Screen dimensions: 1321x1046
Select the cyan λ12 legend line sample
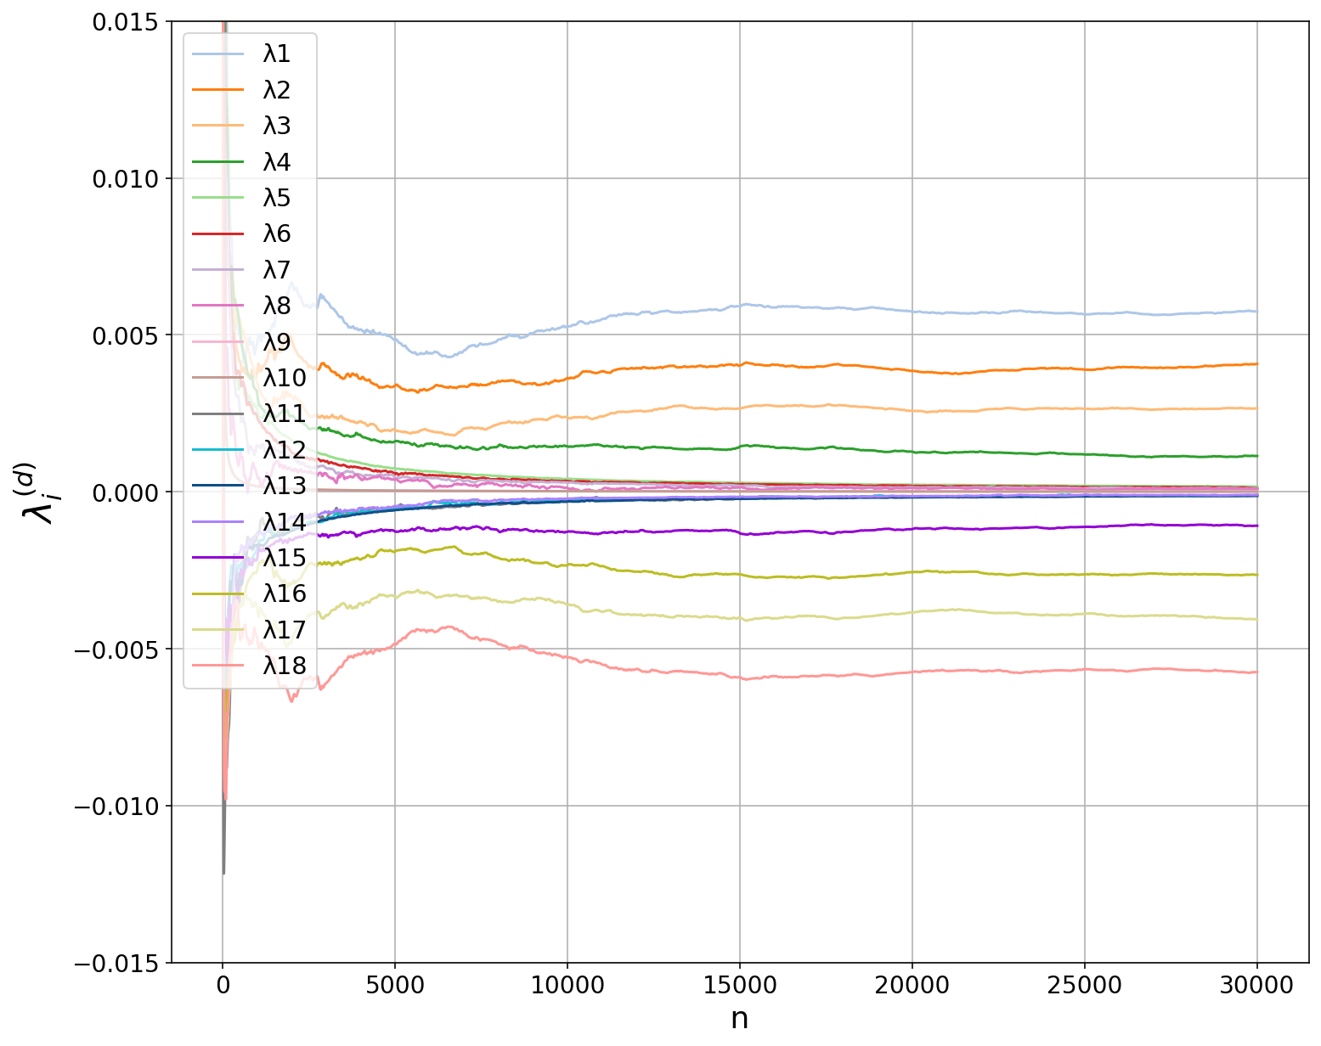point(217,449)
